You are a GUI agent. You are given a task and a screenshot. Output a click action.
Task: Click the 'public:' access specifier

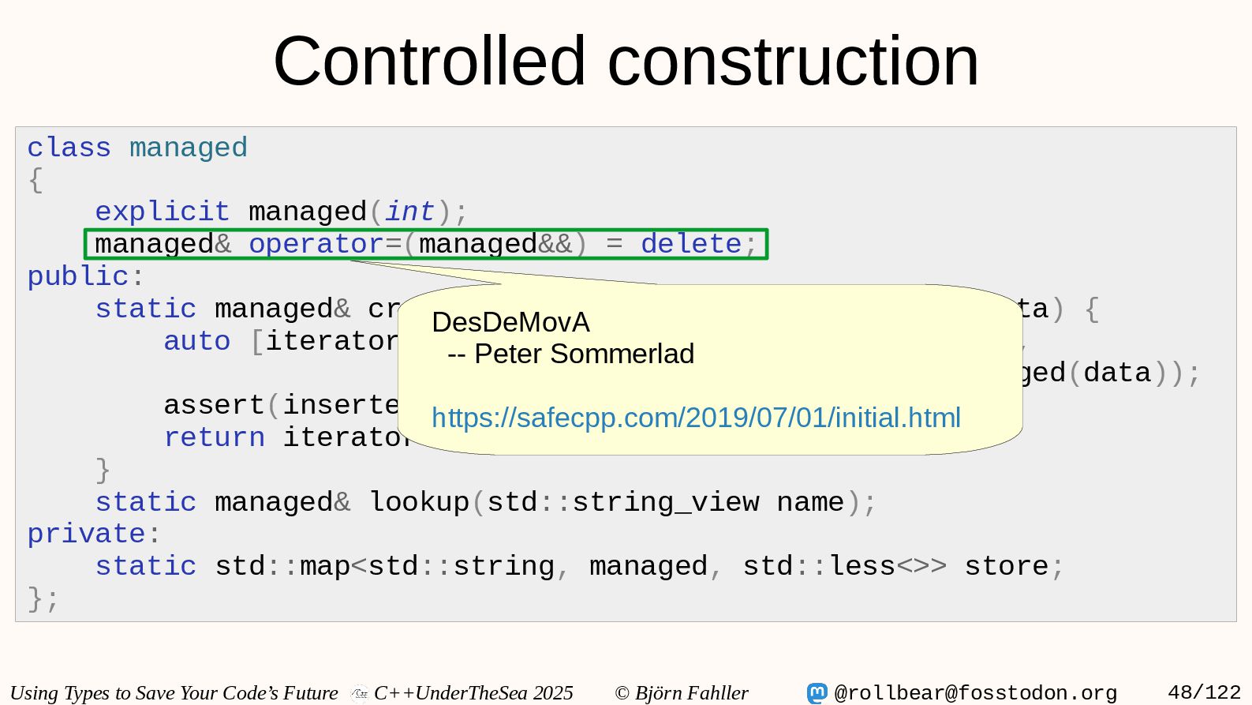click(85, 276)
